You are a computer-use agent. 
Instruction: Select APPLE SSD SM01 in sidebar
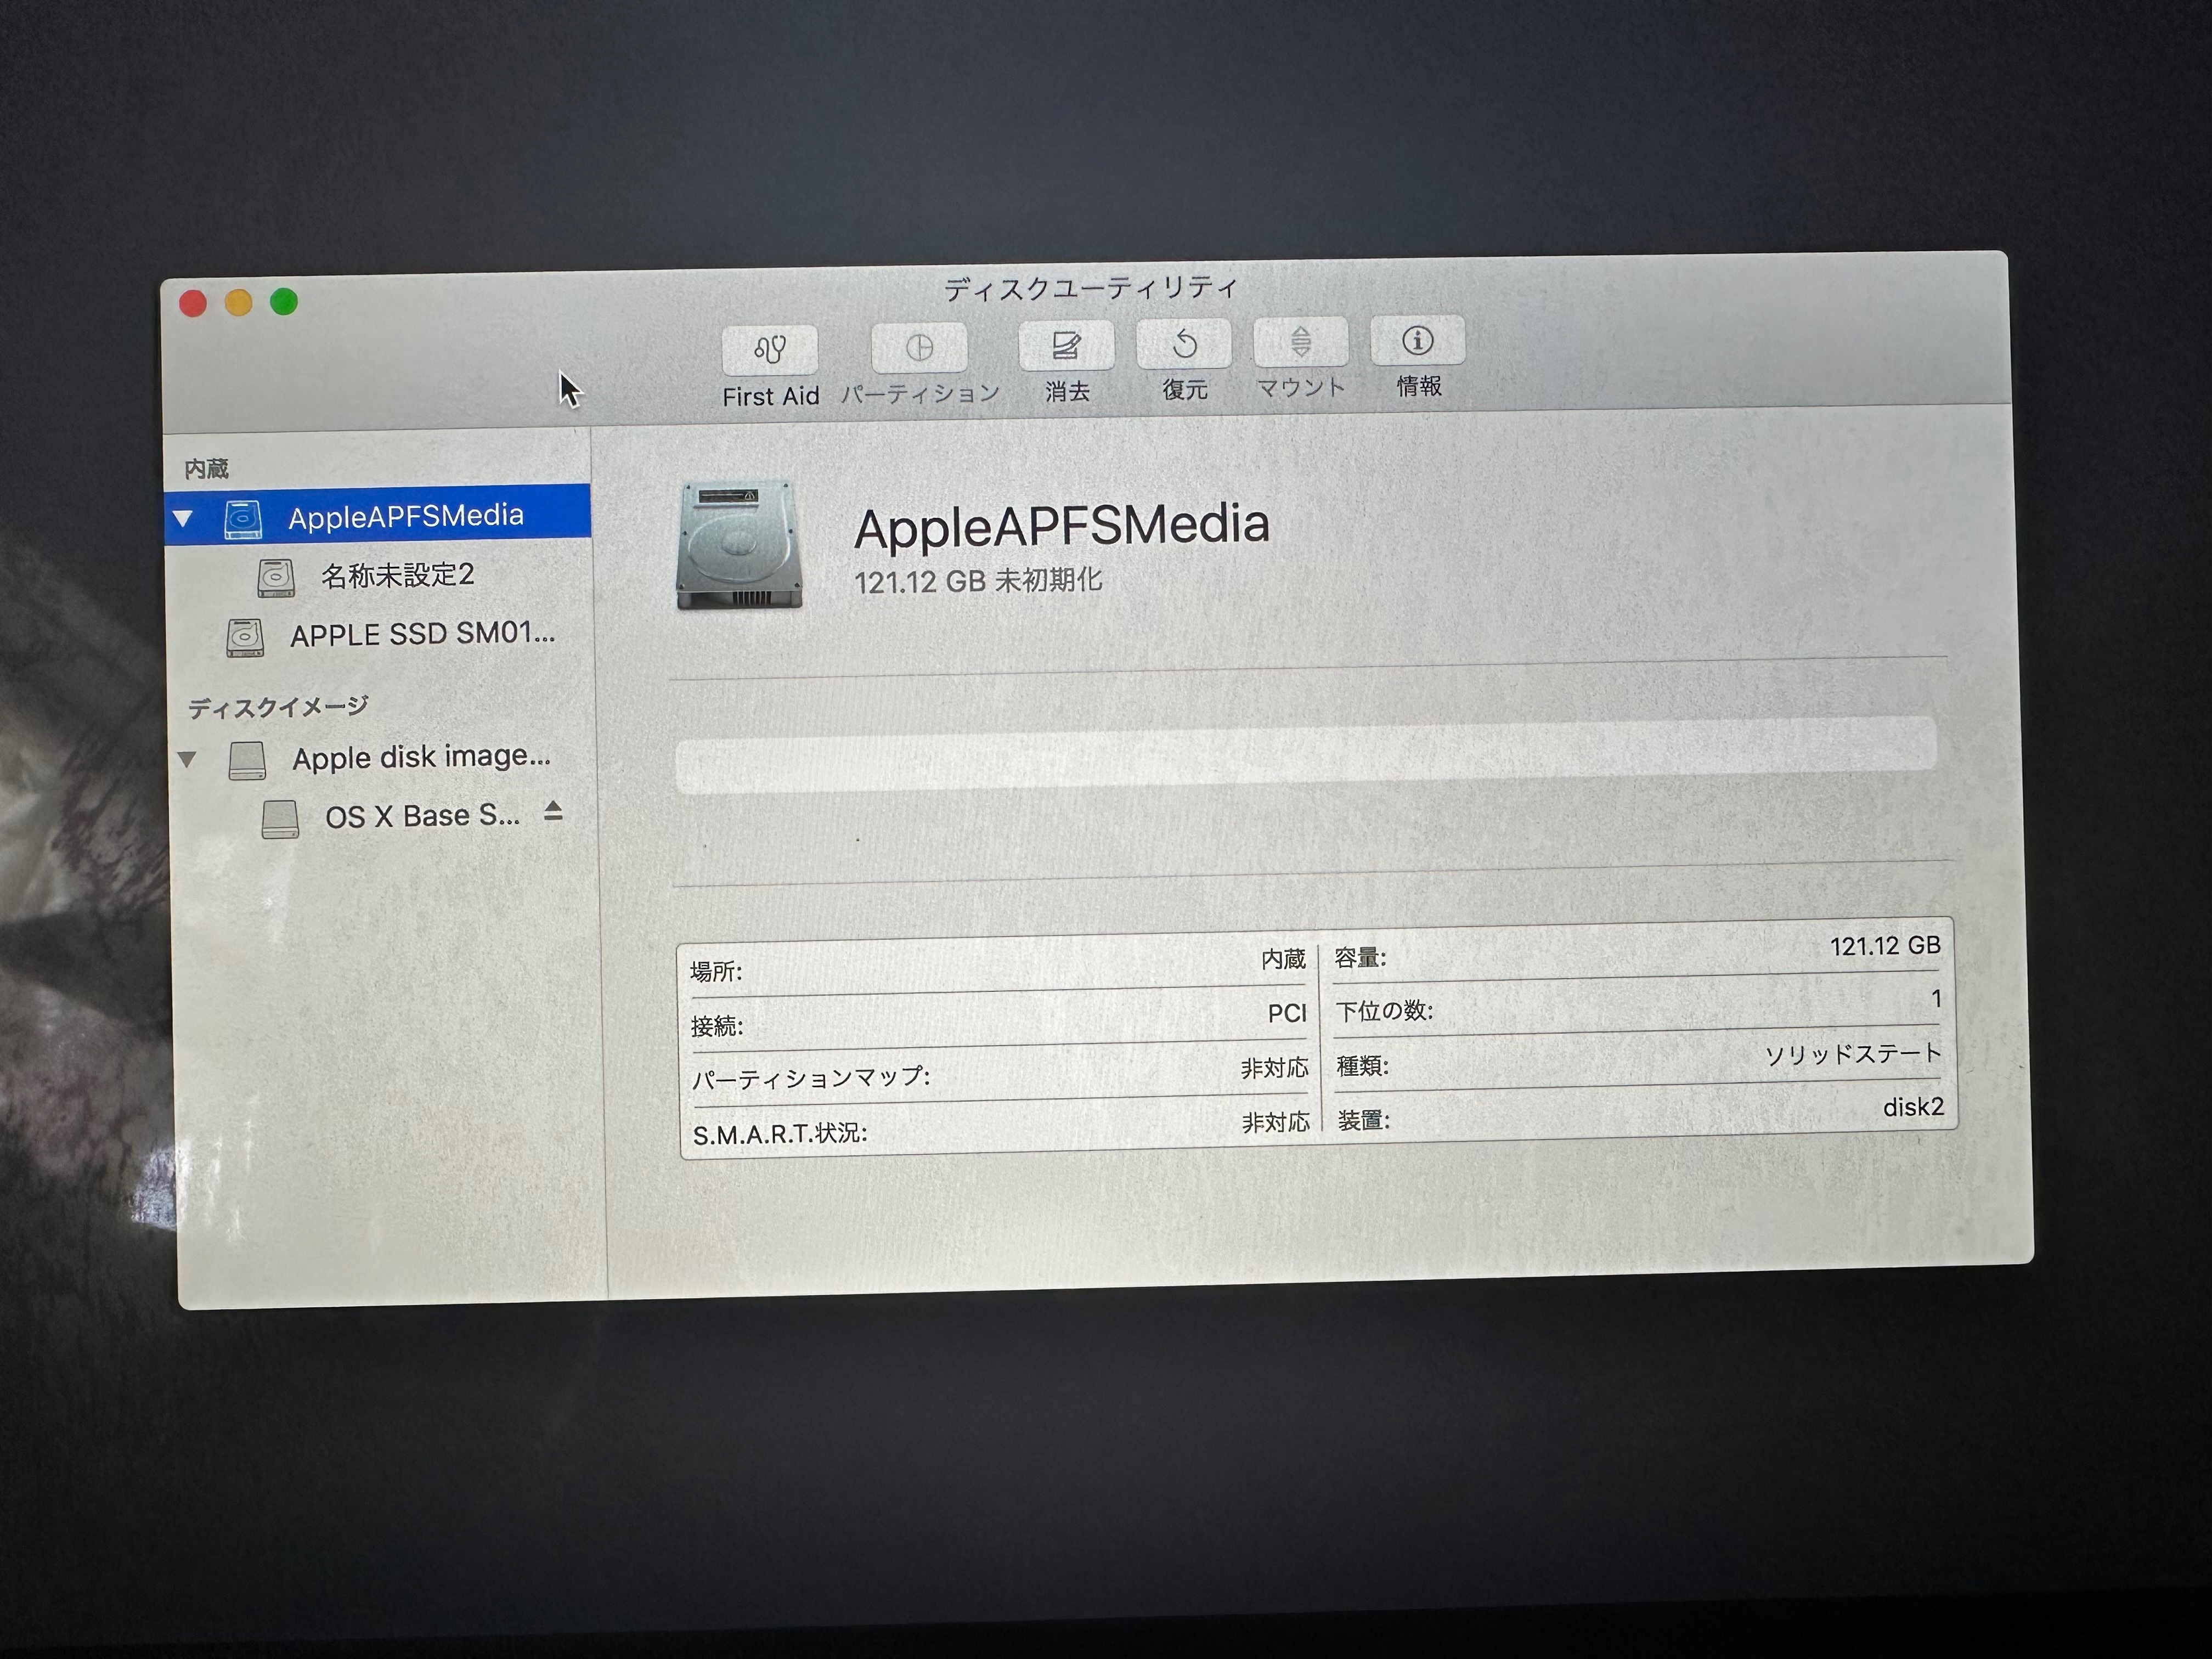click(421, 634)
